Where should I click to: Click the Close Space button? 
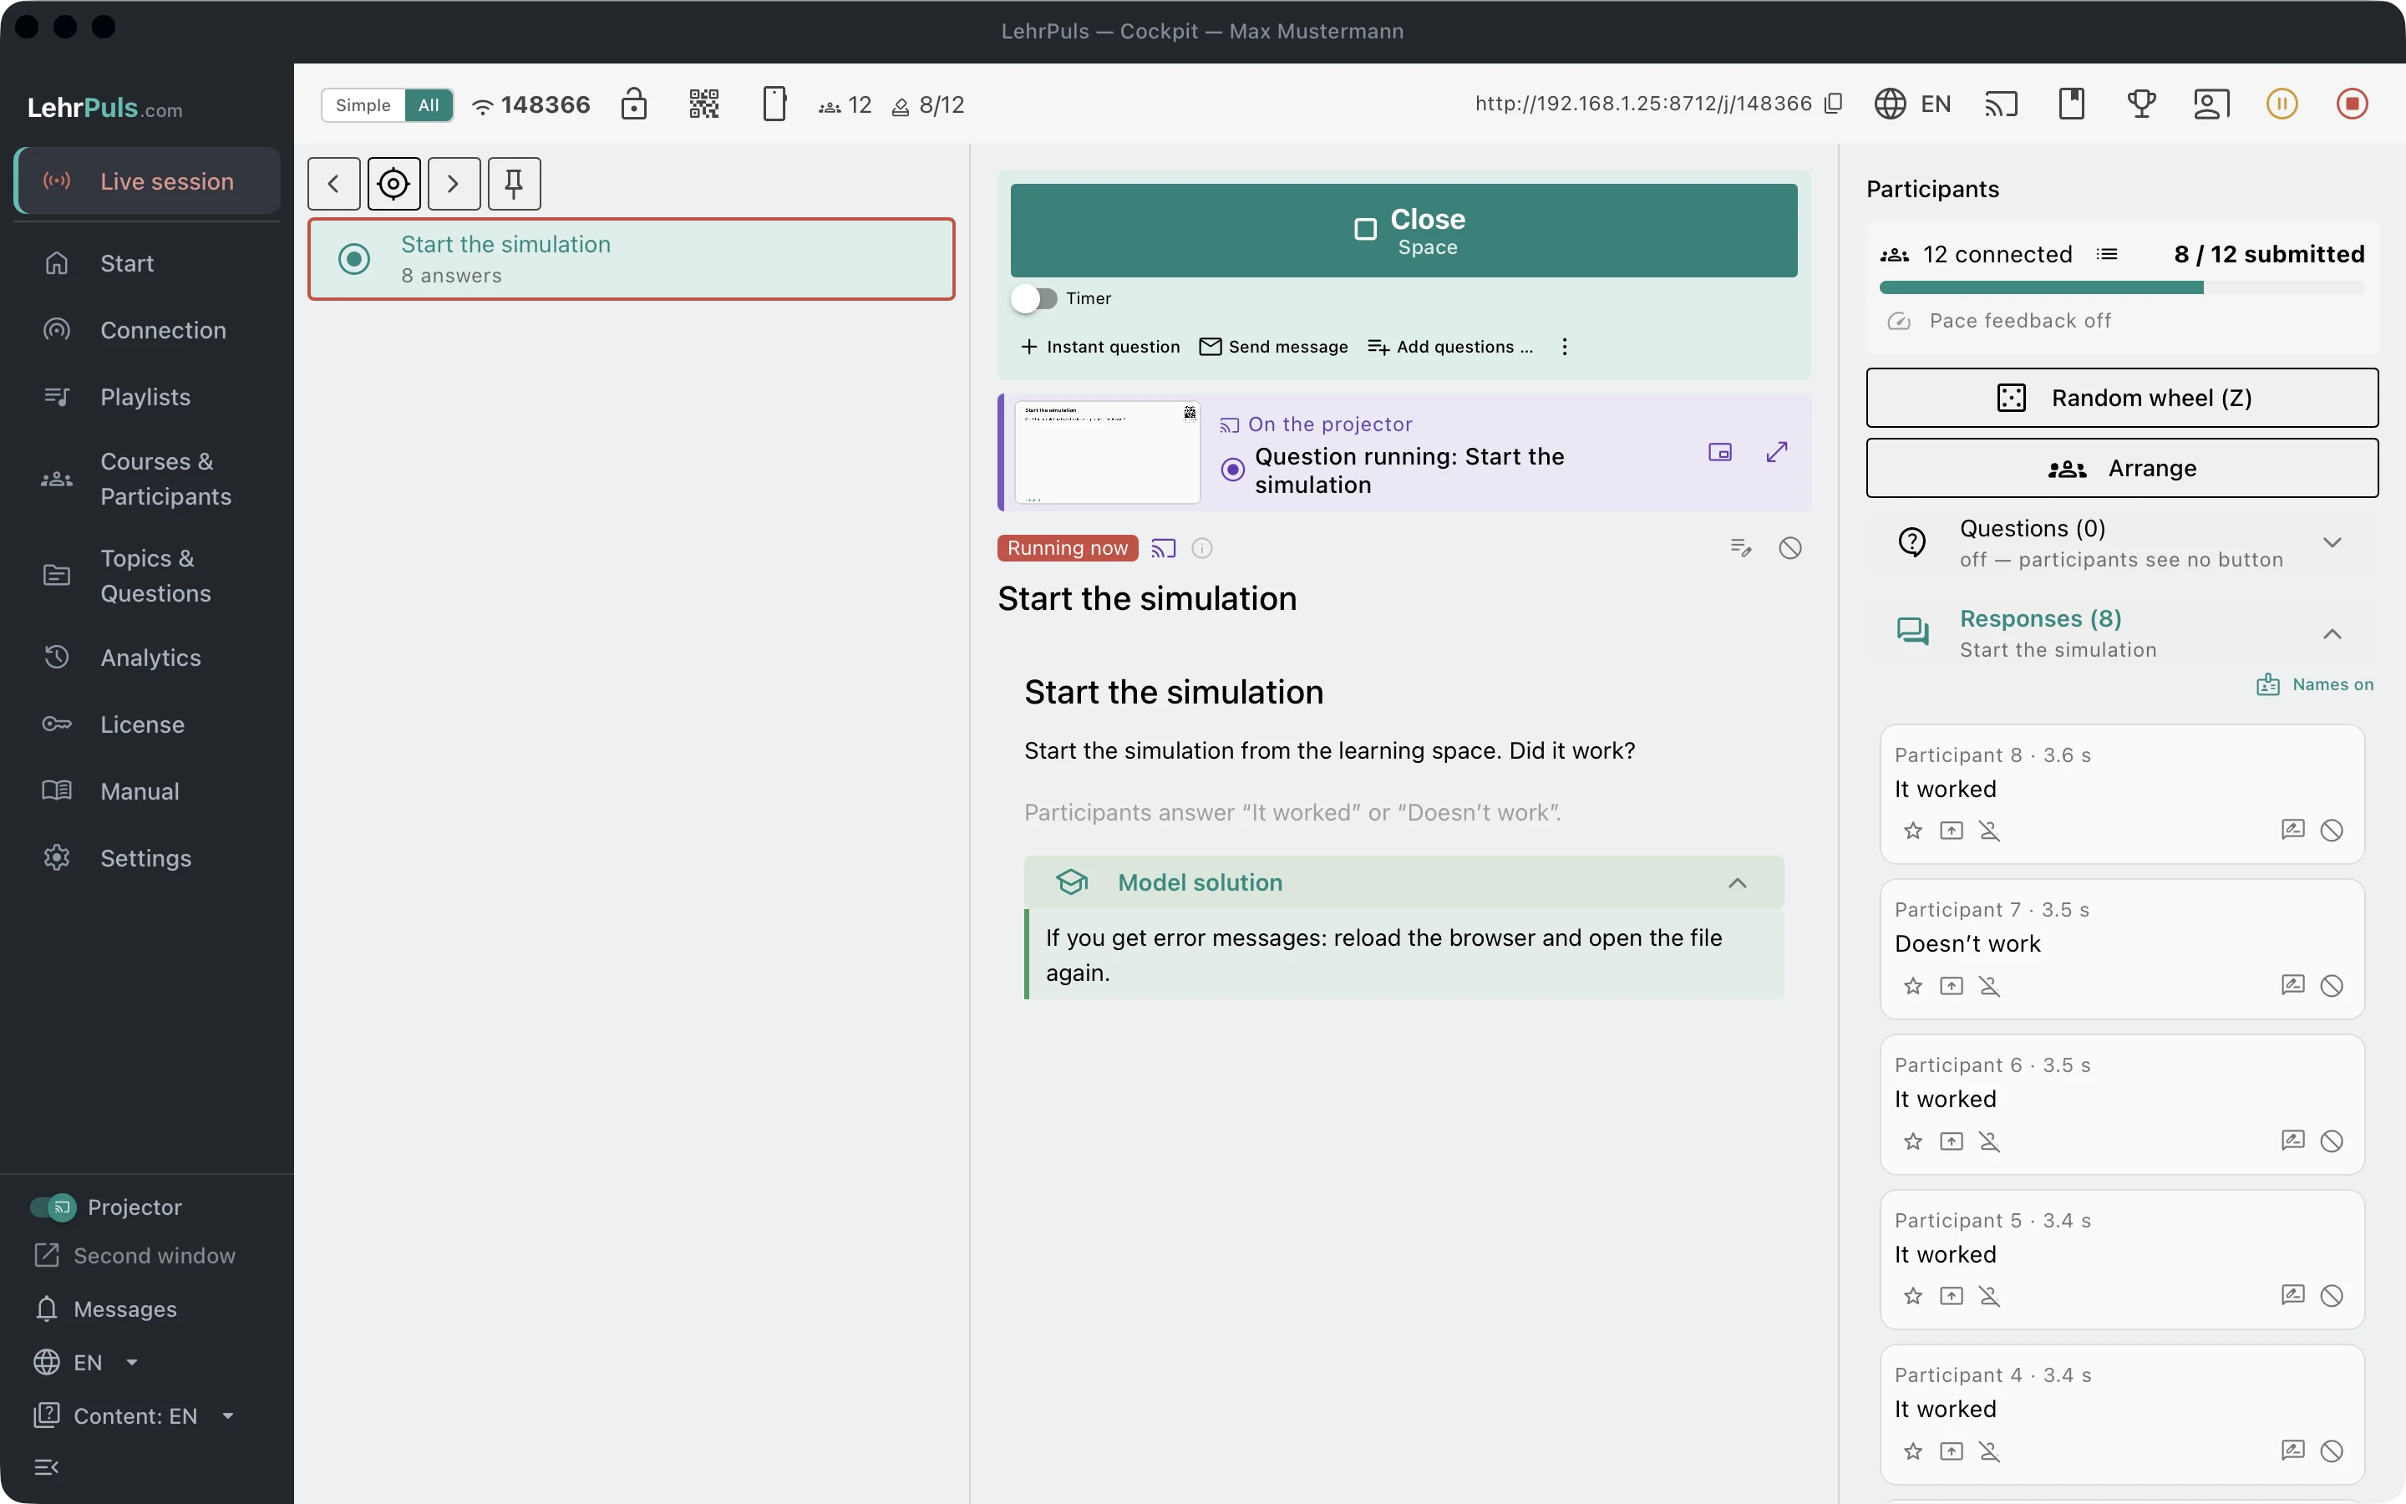[1403, 231]
